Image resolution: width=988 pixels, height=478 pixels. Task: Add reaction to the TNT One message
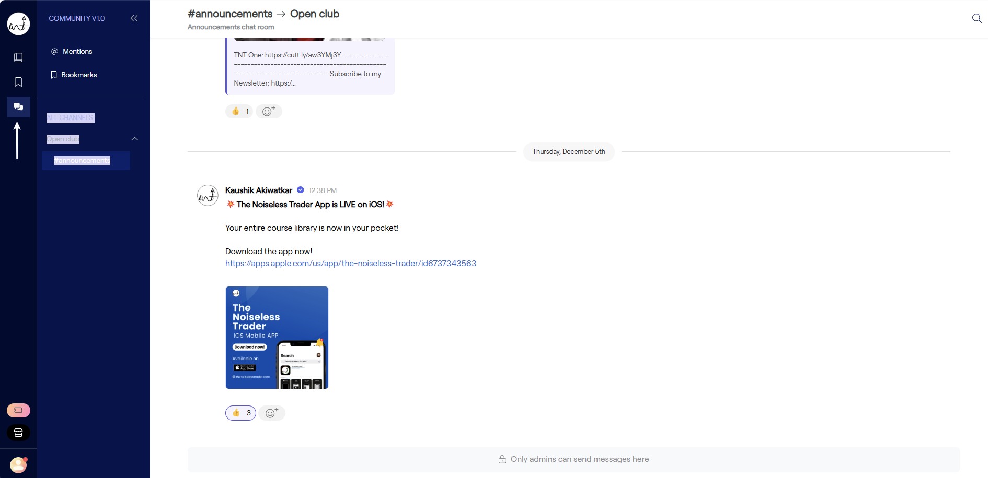[269, 111]
